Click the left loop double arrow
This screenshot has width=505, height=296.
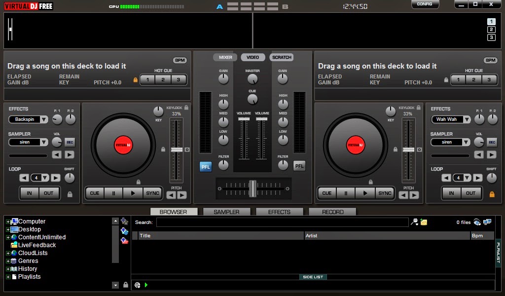click(55, 178)
